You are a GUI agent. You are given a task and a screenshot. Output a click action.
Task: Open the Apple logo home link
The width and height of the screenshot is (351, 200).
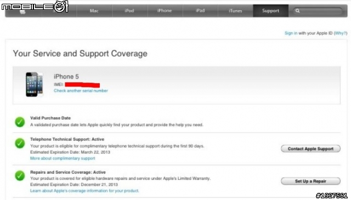point(22,11)
